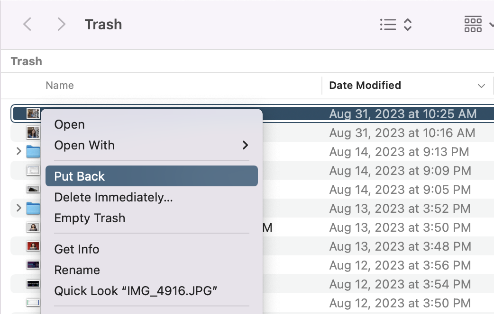Click the blue folder icon dated 9:13 PM
494x314 pixels.
pos(33,152)
